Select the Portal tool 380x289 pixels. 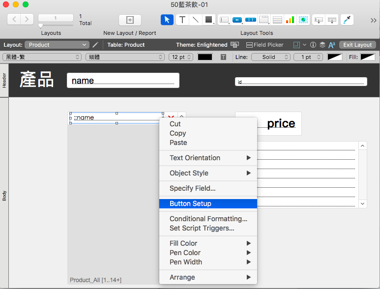point(277,20)
